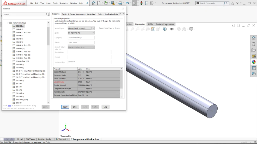Screen dimensions: 257x144
Task: Click the Help button in Material dialog
Action: (105, 107)
